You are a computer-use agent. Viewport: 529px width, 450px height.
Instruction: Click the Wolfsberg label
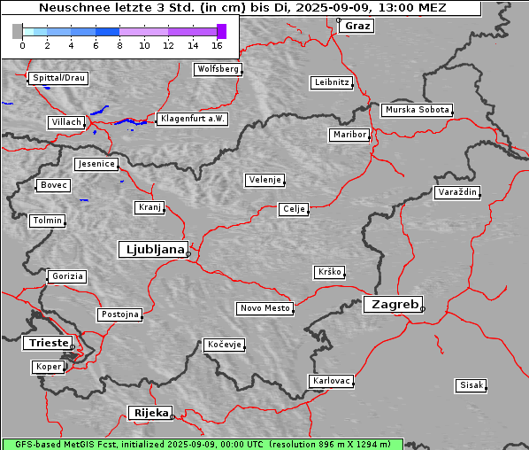[218, 69]
